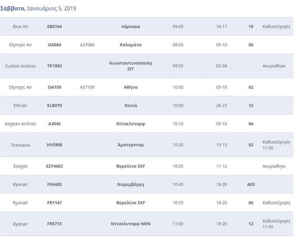Click flight number 0B5164 for Larnaca
The width and height of the screenshot is (294, 239).
pos(54,26)
